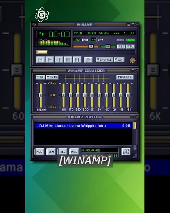
Task: Click the song position seek bar handle
Action: click(42, 52)
